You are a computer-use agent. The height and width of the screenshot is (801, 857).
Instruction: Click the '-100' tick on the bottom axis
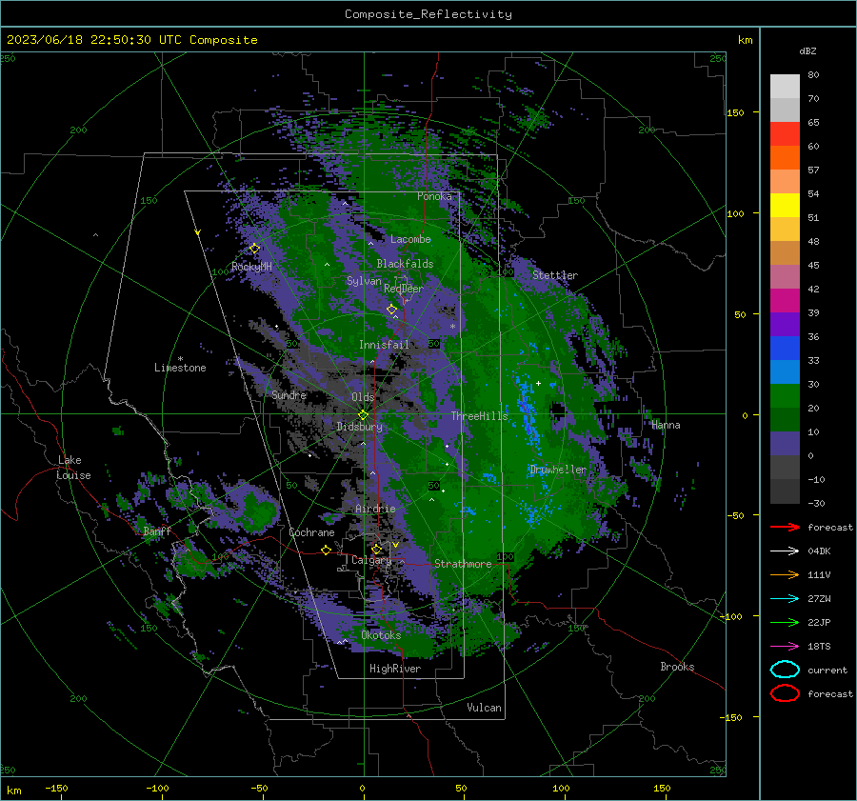(157, 788)
